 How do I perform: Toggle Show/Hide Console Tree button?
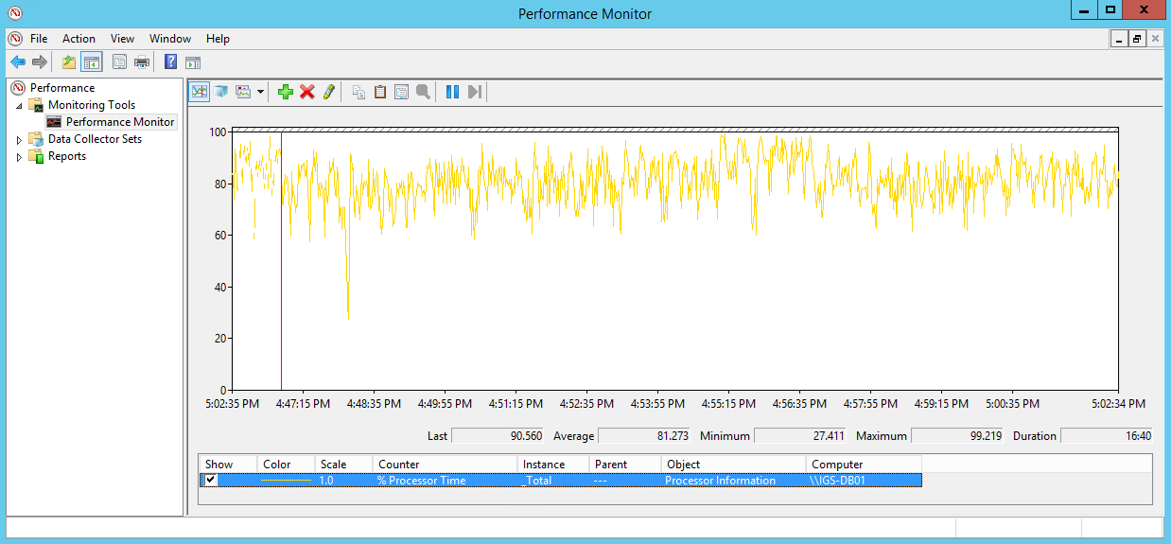[x=91, y=62]
